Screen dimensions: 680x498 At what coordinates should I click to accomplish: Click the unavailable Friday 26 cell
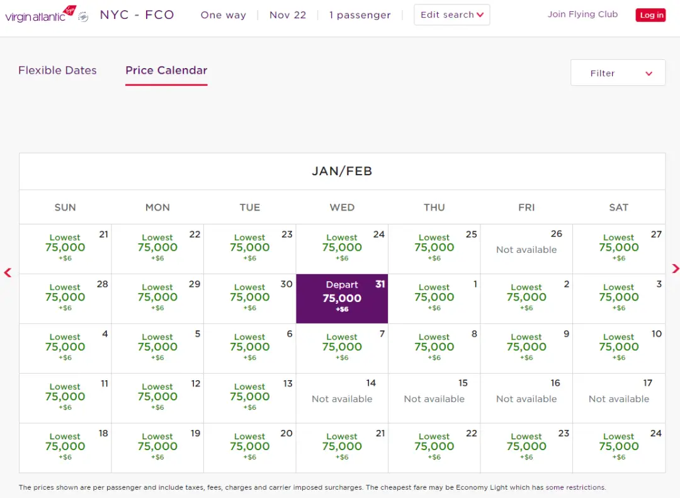526,248
